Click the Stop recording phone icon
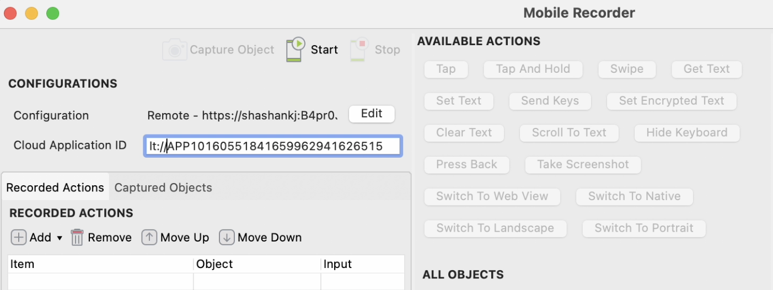This screenshot has width=773, height=290. click(x=359, y=50)
